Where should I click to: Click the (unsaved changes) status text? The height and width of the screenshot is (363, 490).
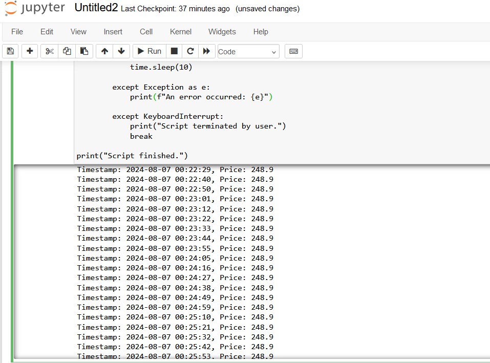click(267, 9)
